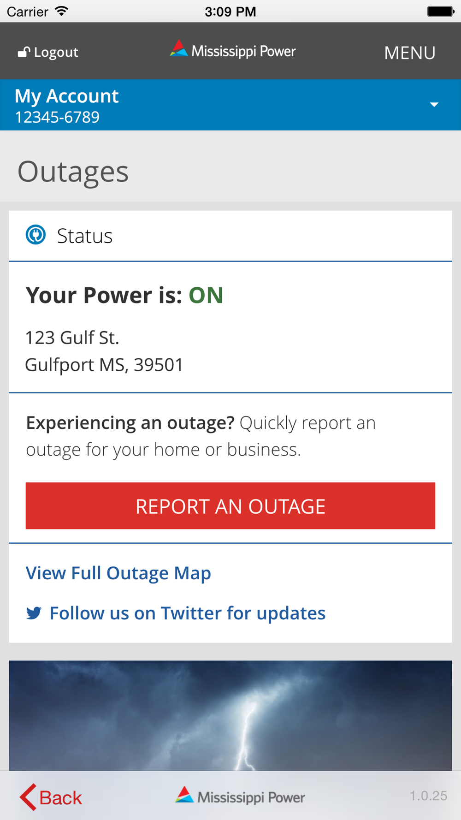The width and height of the screenshot is (461, 820).
Task: Open the My Account 12345-6789 selector
Action: tap(230, 105)
